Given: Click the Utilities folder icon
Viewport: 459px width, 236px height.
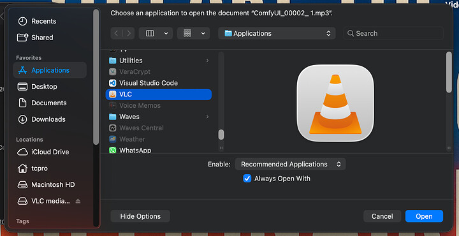Looking at the screenshot, I should pyautogui.click(x=112, y=61).
